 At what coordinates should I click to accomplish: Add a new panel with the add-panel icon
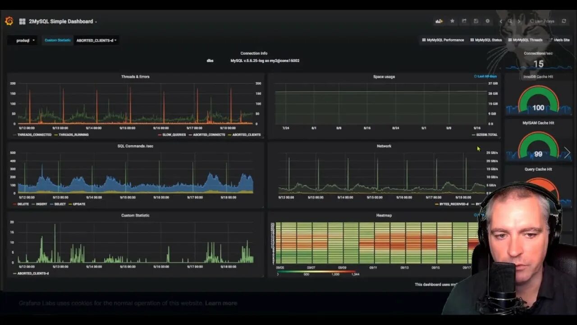439,21
